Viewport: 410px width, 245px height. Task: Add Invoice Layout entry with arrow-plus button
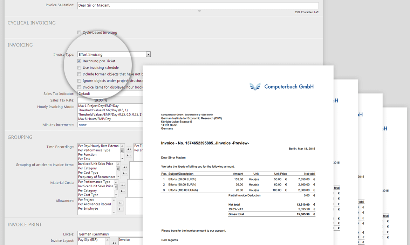click(x=114, y=243)
